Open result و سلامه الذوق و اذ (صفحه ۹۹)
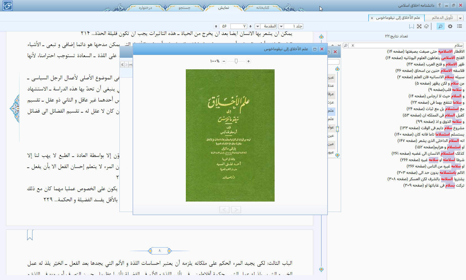466x280 pixels. [x=440, y=122]
